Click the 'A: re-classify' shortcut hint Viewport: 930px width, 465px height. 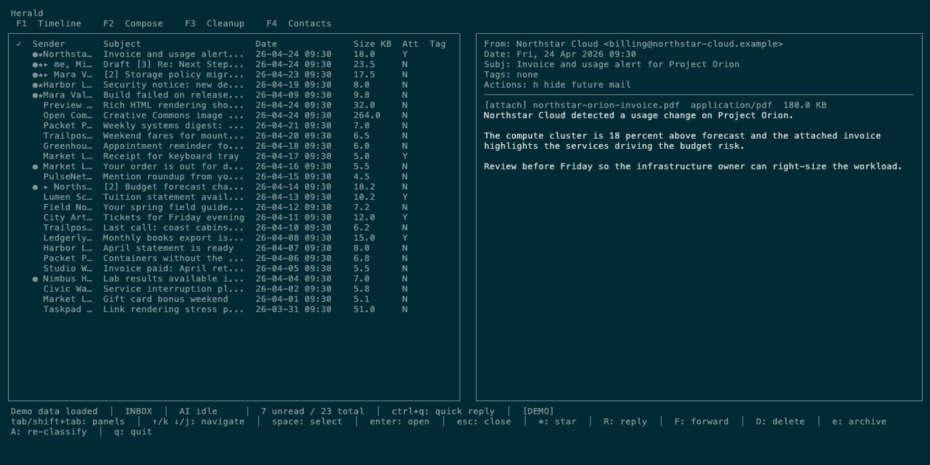pyautogui.click(x=48, y=432)
